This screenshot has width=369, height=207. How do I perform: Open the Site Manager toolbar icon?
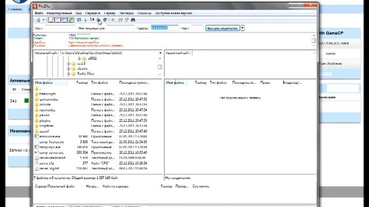click(x=38, y=20)
